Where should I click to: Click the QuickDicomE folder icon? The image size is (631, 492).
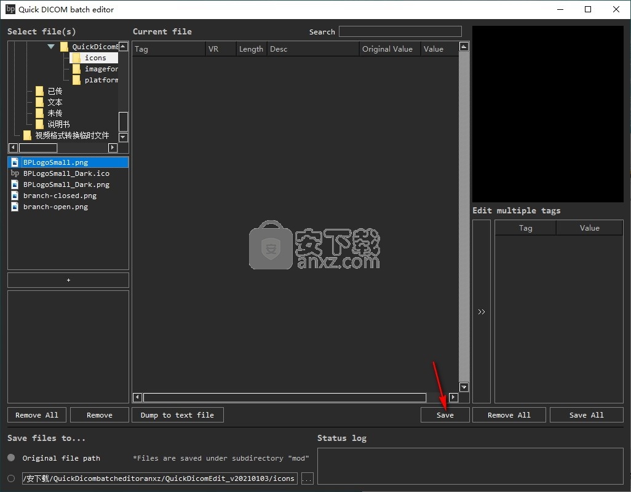point(64,47)
